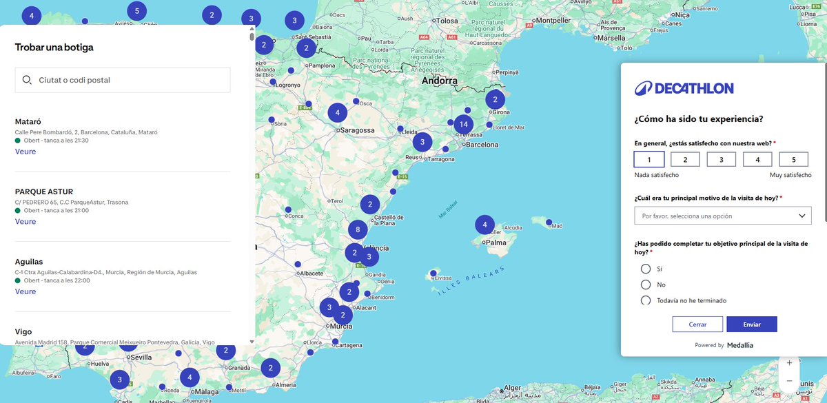Click the 'Enviar' survey button

click(752, 324)
